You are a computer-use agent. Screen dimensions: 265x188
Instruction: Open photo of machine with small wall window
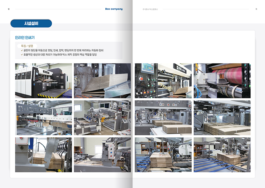102,118
